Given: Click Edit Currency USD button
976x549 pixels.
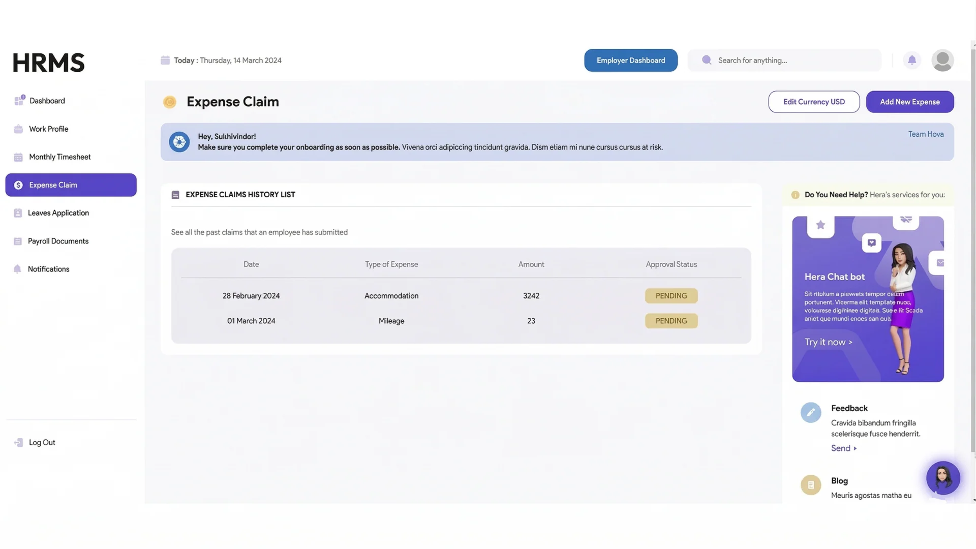Looking at the screenshot, I should (814, 102).
